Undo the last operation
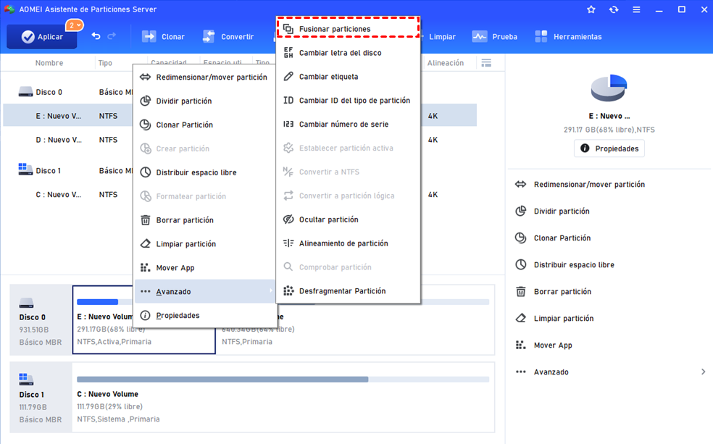Image resolution: width=713 pixels, height=444 pixels. [96, 36]
